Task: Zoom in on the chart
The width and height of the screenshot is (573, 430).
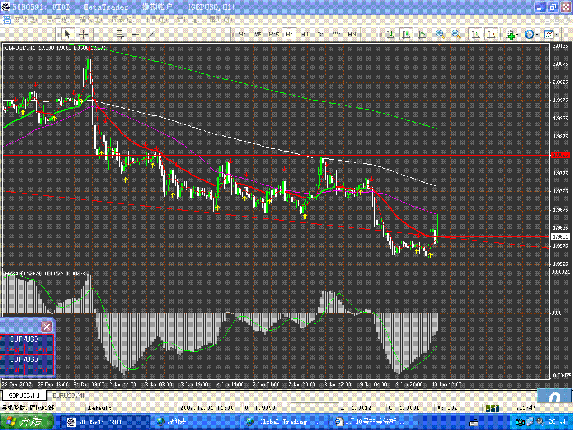Action: point(440,34)
